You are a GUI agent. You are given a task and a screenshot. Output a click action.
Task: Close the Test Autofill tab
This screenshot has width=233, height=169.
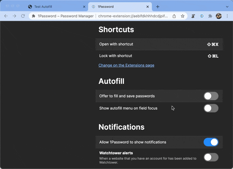tap(84, 7)
